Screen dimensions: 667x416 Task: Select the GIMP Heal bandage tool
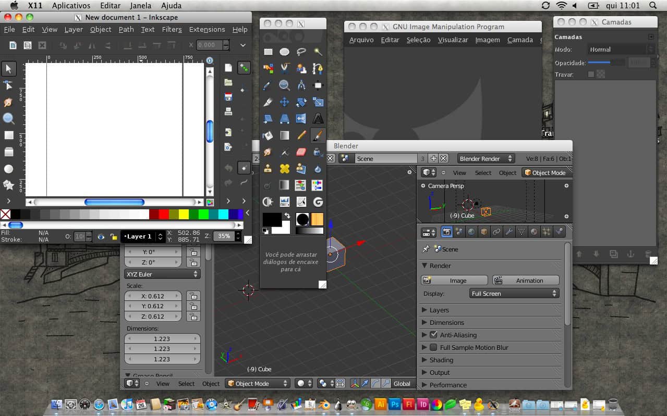285,169
